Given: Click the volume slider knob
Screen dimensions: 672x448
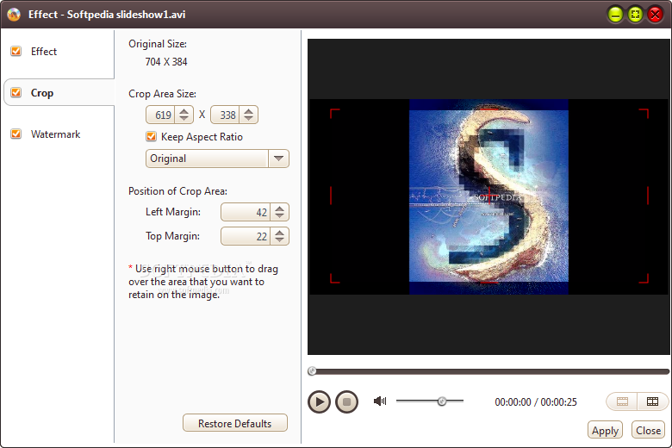Looking at the screenshot, I should point(442,401).
